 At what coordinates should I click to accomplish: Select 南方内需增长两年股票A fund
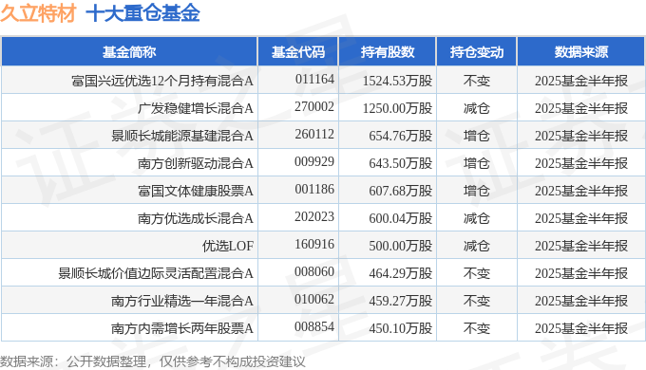[182, 328]
